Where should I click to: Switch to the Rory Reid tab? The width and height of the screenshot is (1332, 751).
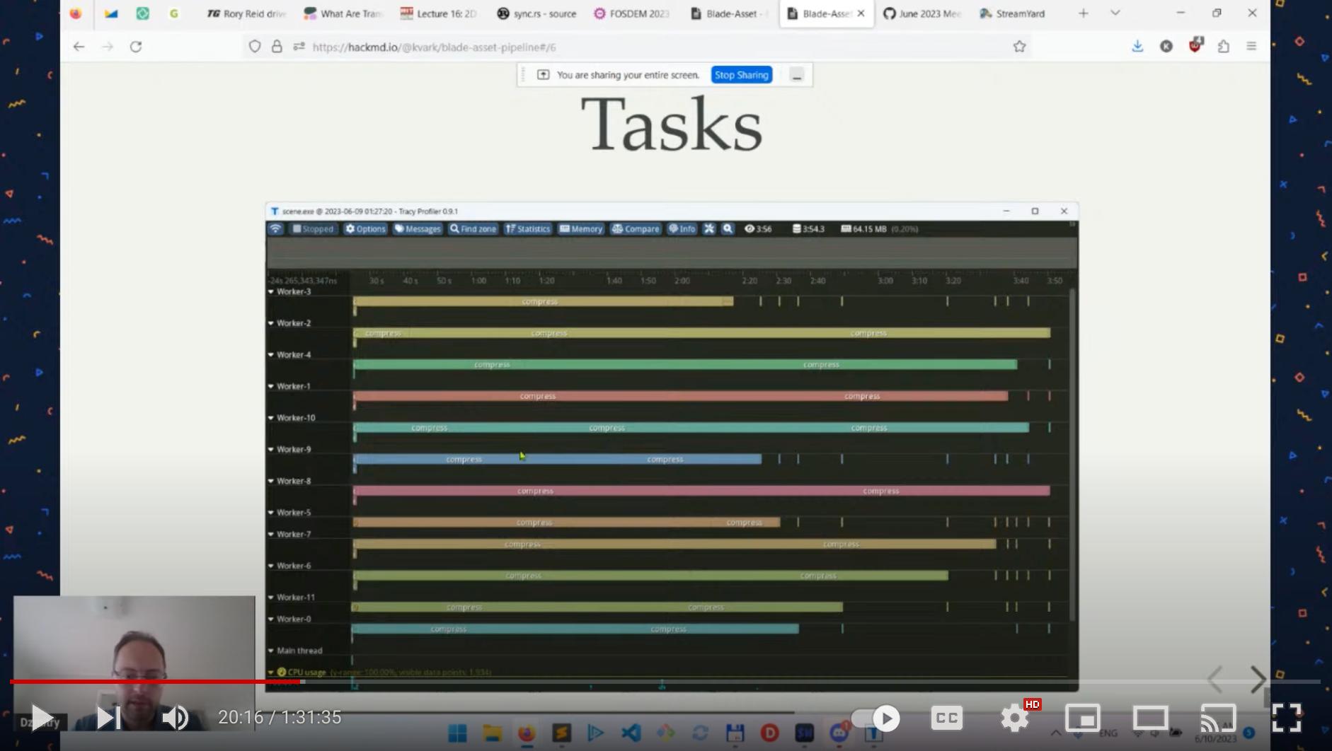[x=246, y=13]
